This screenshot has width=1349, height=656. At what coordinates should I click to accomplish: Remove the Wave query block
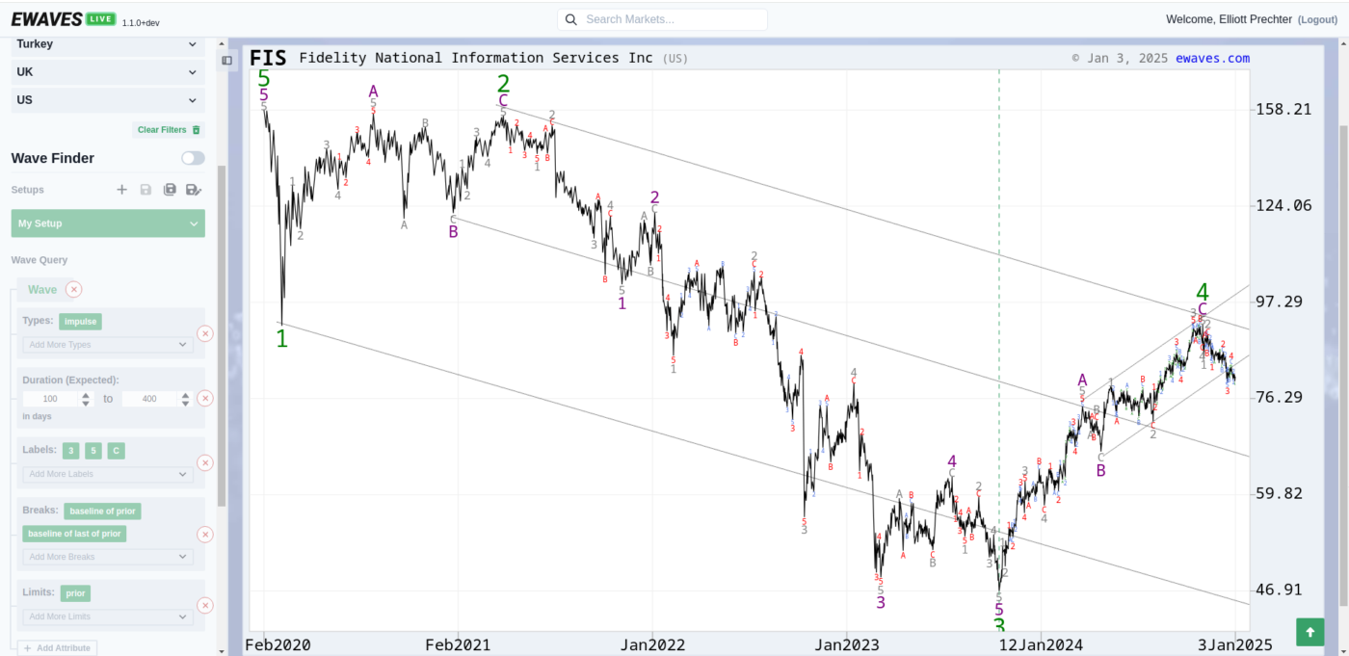(74, 289)
